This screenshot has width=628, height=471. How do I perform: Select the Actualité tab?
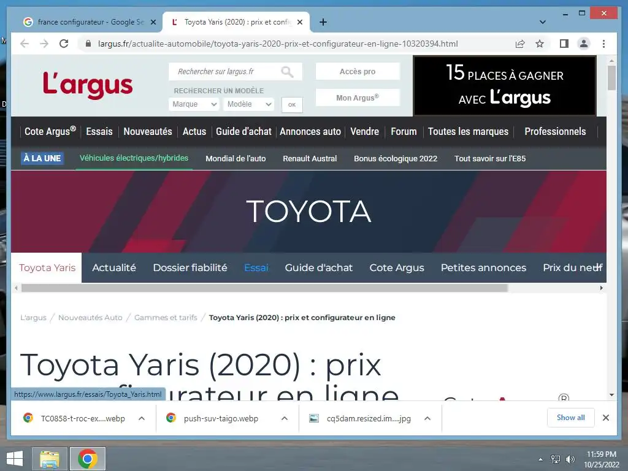click(x=113, y=267)
